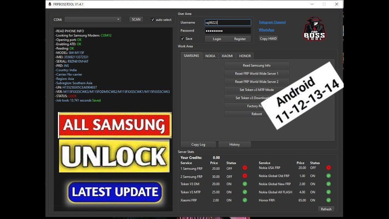
Task: Click into the Username field
Action: pyautogui.click(x=228, y=23)
